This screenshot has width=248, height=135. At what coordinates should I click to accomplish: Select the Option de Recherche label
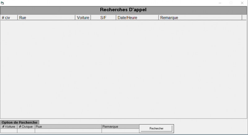click(x=20, y=122)
